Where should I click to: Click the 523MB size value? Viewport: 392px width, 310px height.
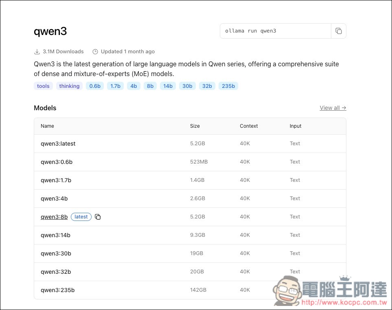click(x=199, y=162)
